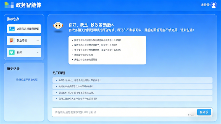This screenshot has width=221, height=124.
Task: Expand the 服务 dropdown chevron
Action: (x=38, y=52)
